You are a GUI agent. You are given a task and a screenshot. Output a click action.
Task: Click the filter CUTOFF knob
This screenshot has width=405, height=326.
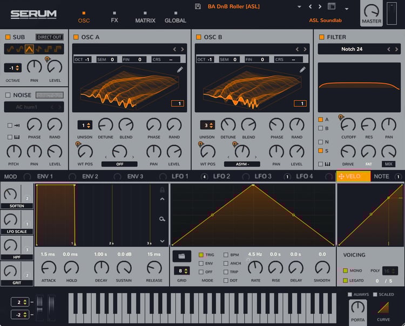pos(348,125)
